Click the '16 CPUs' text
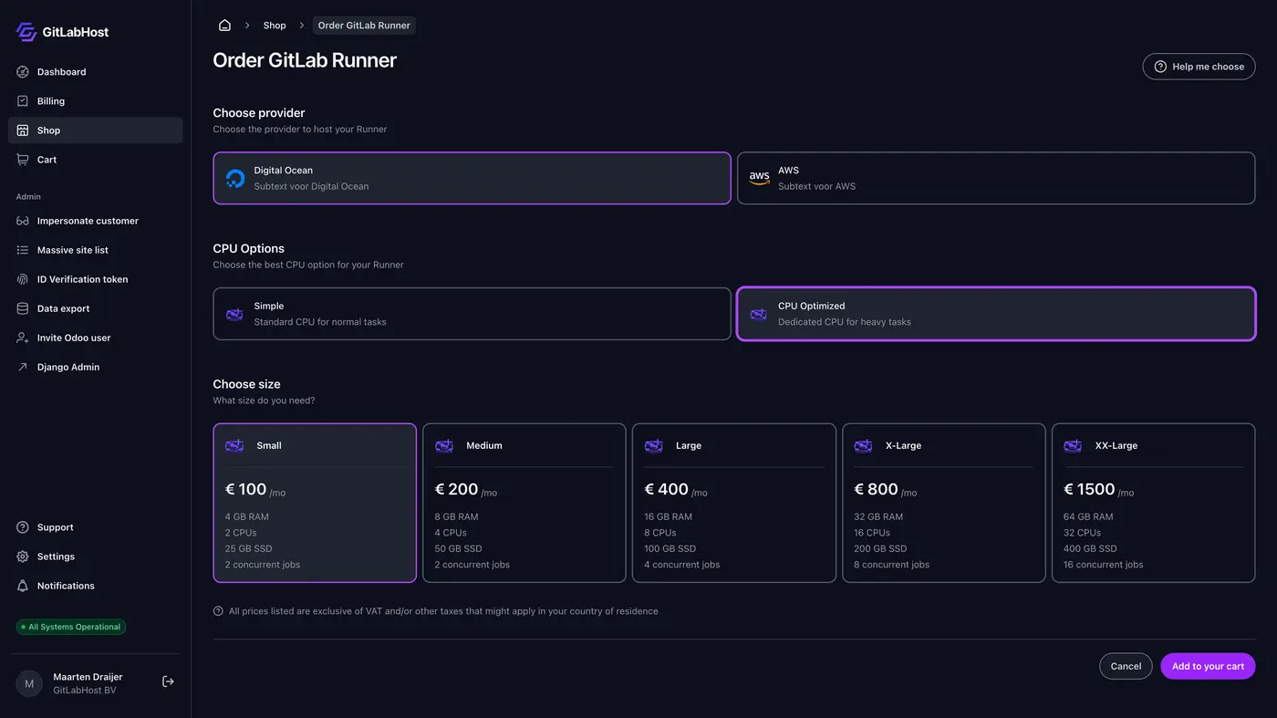 point(872,533)
